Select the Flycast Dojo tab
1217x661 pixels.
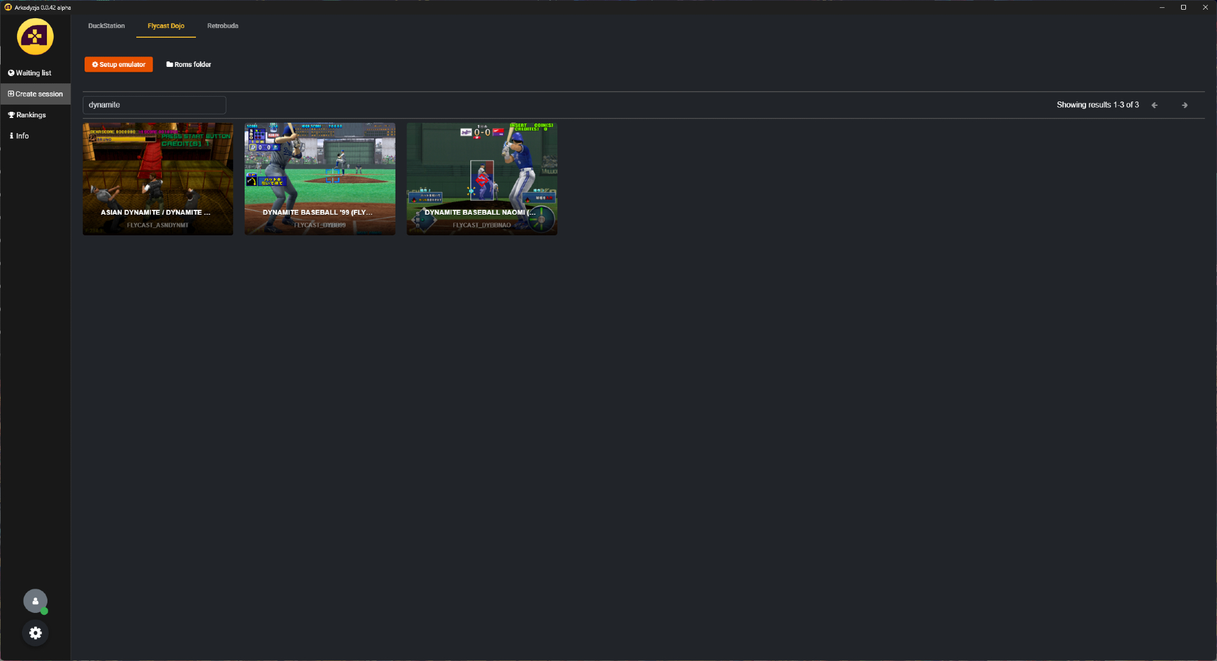click(x=166, y=26)
